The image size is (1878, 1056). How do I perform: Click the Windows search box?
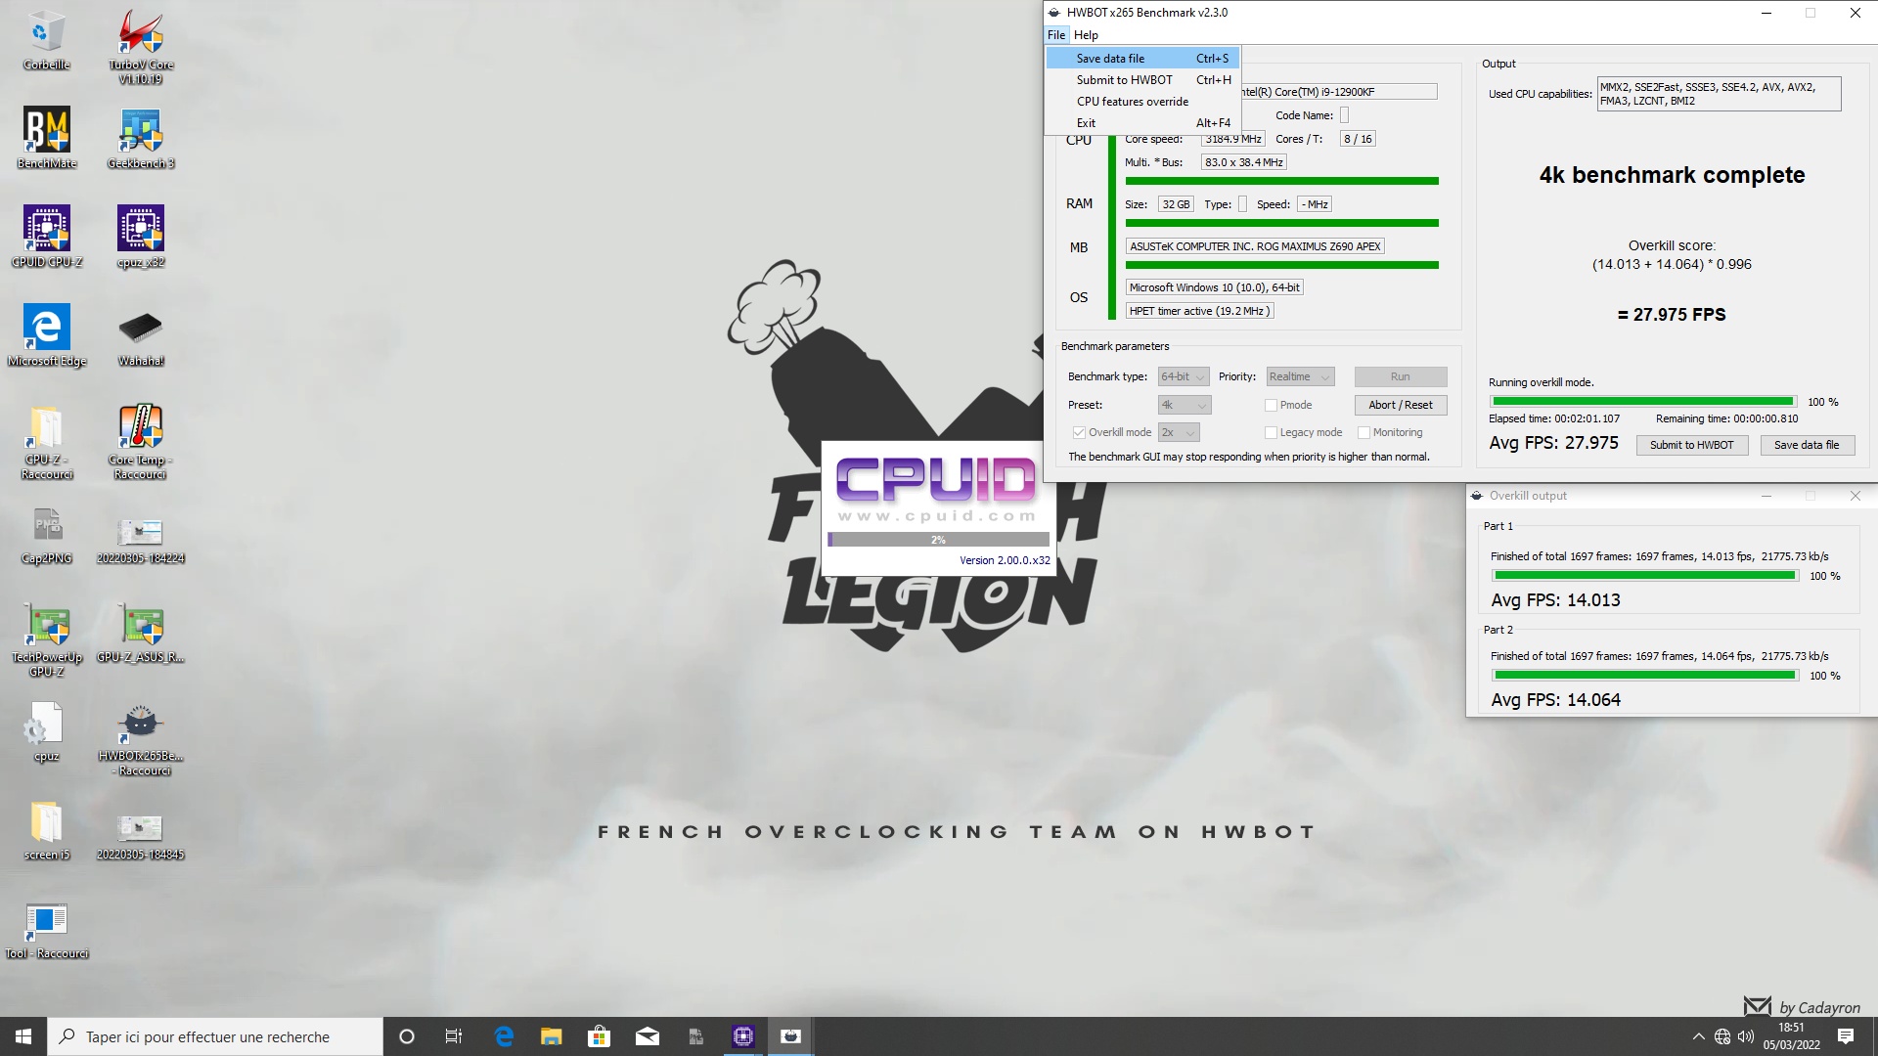pyautogui.click(x=215, y=1036)
